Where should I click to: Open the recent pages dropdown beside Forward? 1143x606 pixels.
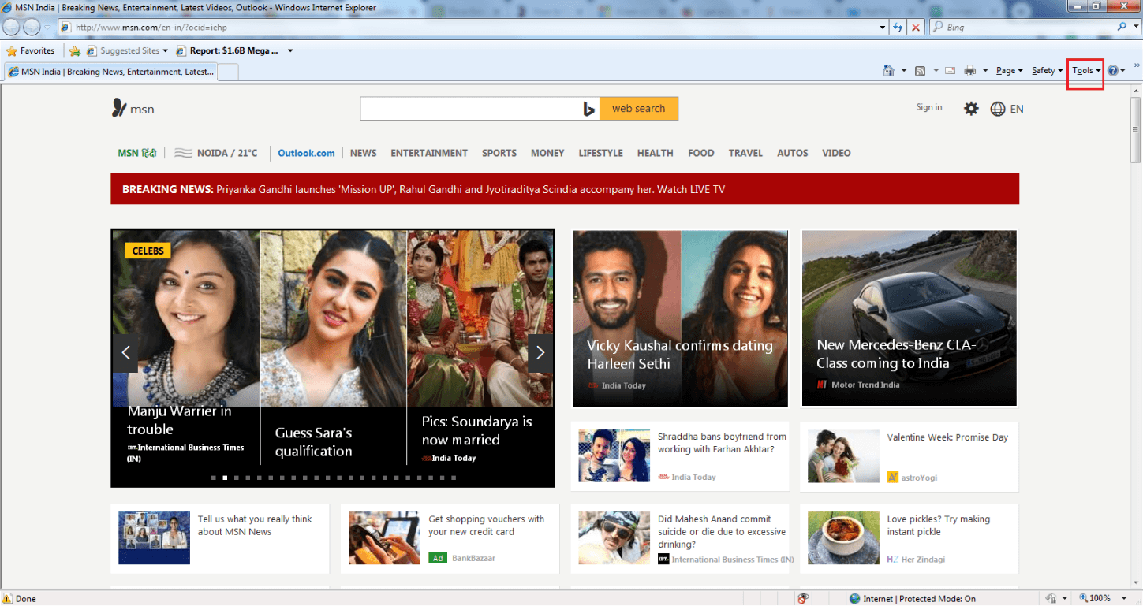[47, 28]
